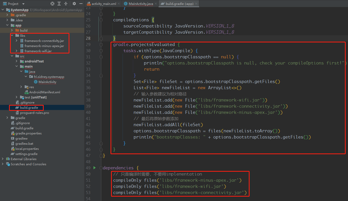This screenshot has width=348, height=201.
Task: Collapse the libs folder
Action: click(12, 35)
